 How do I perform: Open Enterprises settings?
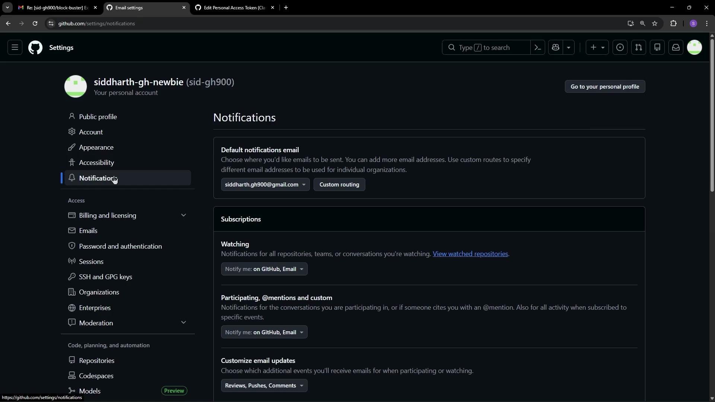128,308
